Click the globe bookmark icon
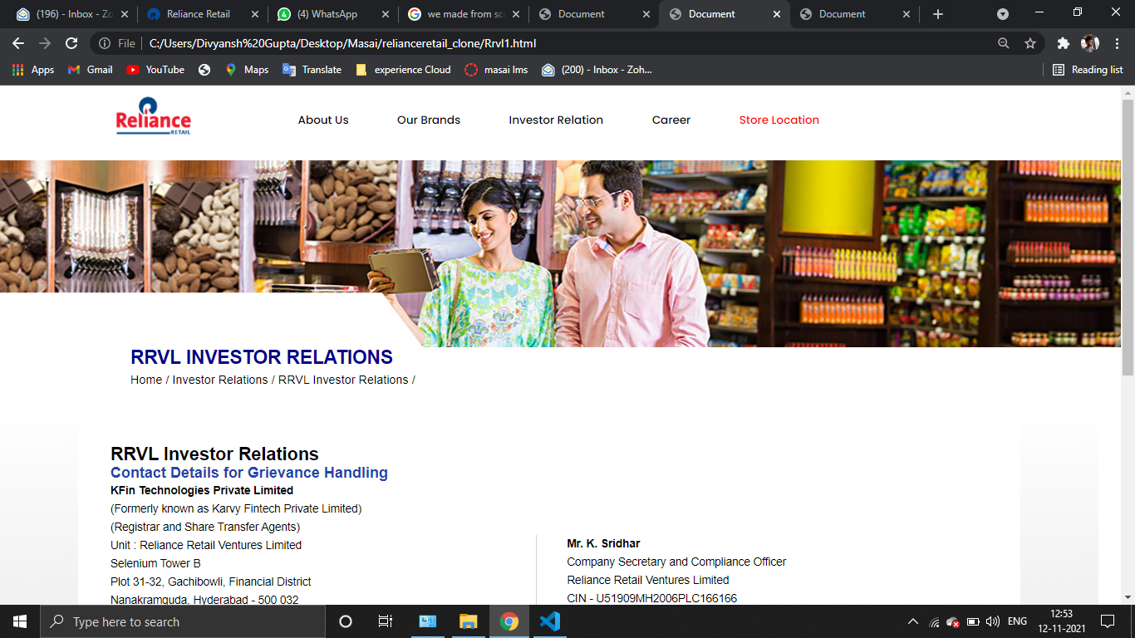 click(x=204, y=70)
